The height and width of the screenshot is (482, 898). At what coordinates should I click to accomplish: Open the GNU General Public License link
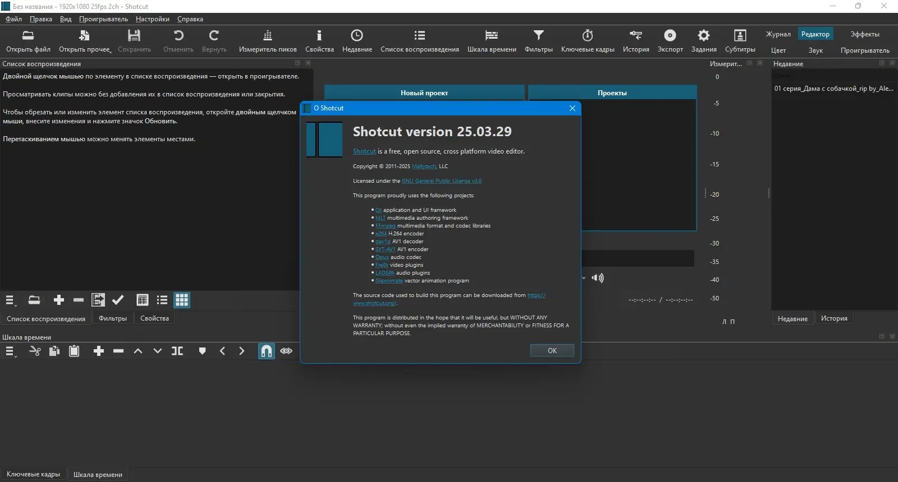tap(442, 181)
